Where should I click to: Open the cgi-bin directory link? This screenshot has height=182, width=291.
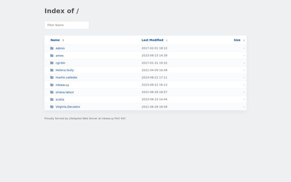click(60, 63)
